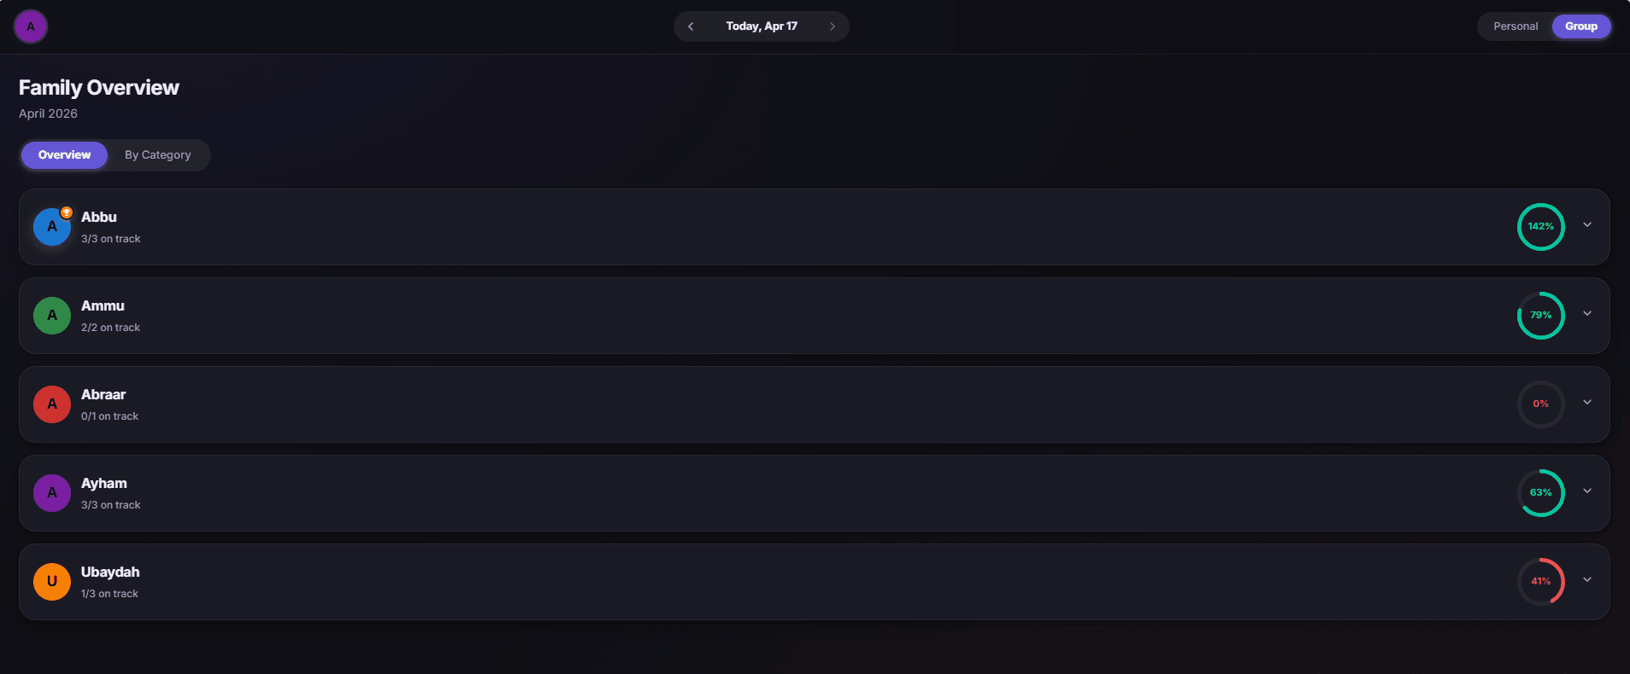Expand Ubaydah's details chevron
The width and height of the screenshot is (1630, 674).
[1587, 580]
